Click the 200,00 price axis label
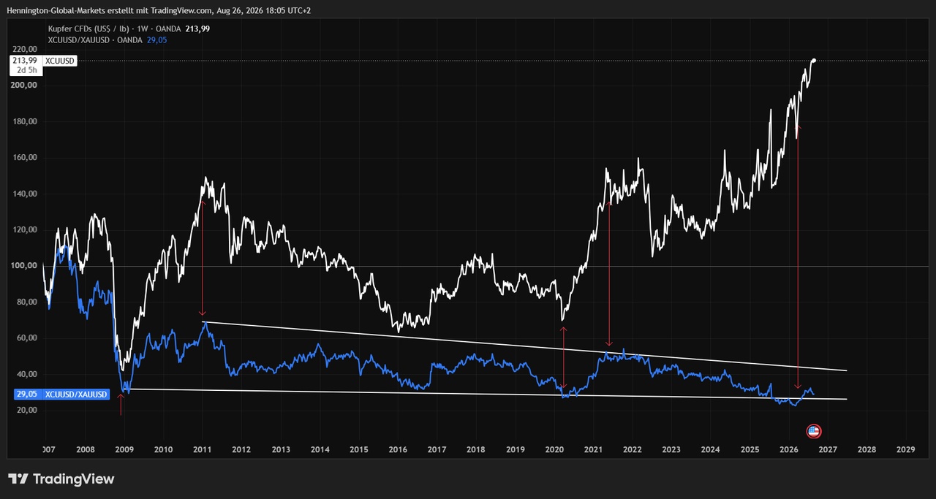 pos(25,85)
